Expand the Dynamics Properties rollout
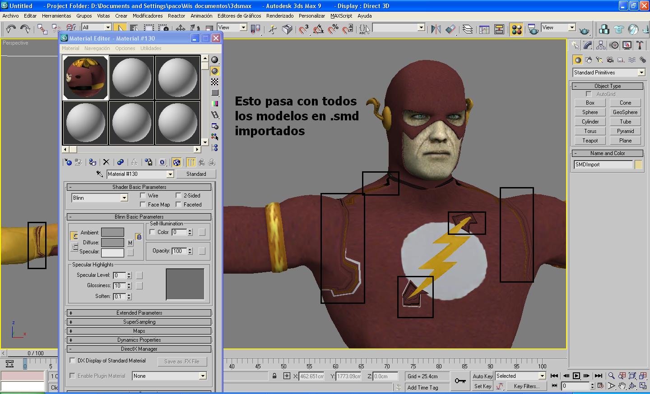Image resolution: width=650 pixels, height=394 pixels. tap(139, 340)
